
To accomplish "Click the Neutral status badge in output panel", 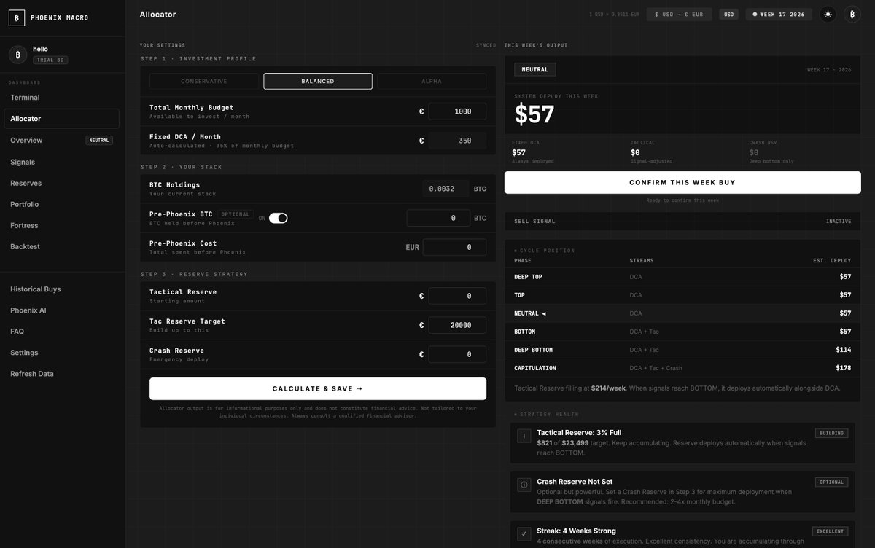I will (x=535, y=69).
